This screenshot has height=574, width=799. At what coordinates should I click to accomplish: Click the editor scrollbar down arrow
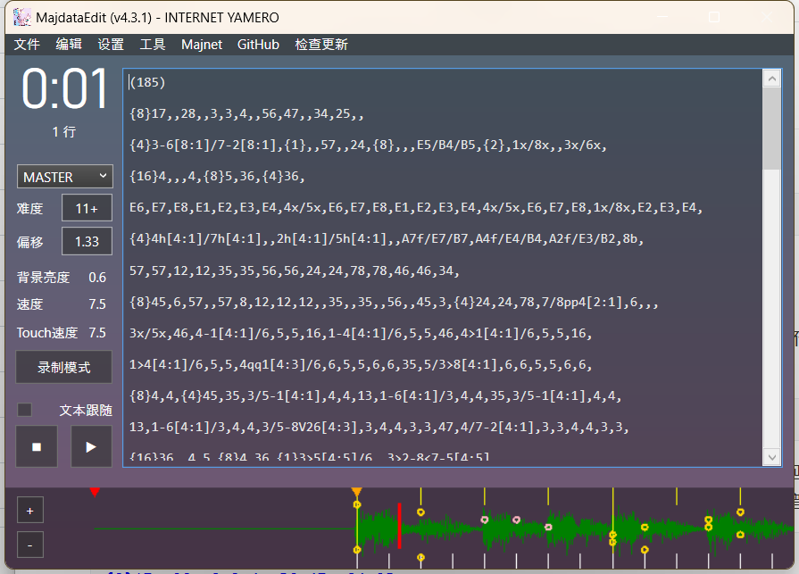click(772, 457)
